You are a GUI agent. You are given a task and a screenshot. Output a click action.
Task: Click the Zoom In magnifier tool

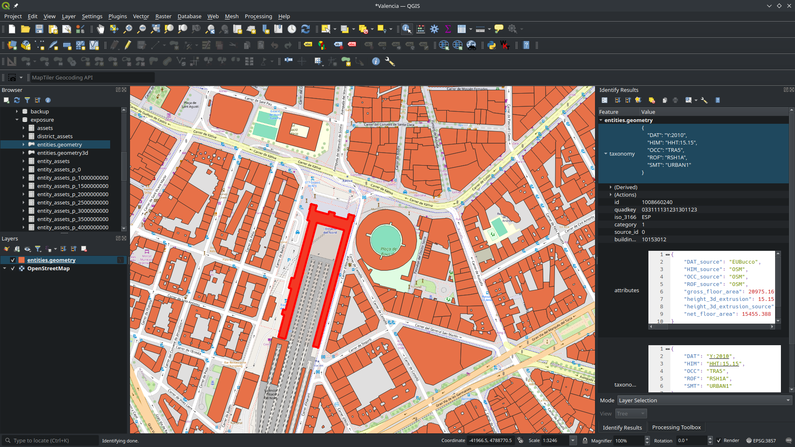pos(128,29)
